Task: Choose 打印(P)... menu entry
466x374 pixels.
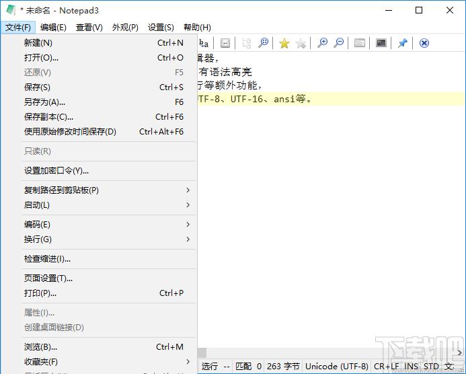Action: coord(99,293)
